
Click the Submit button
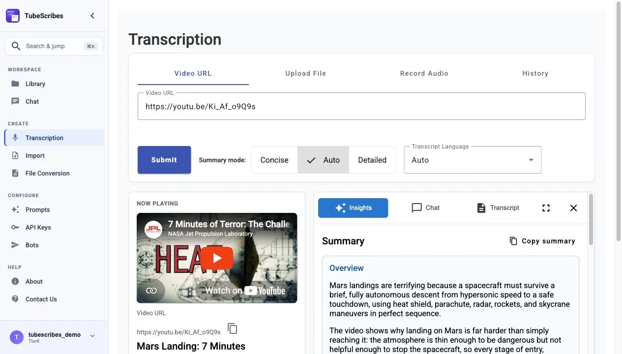tap(164, 160)
